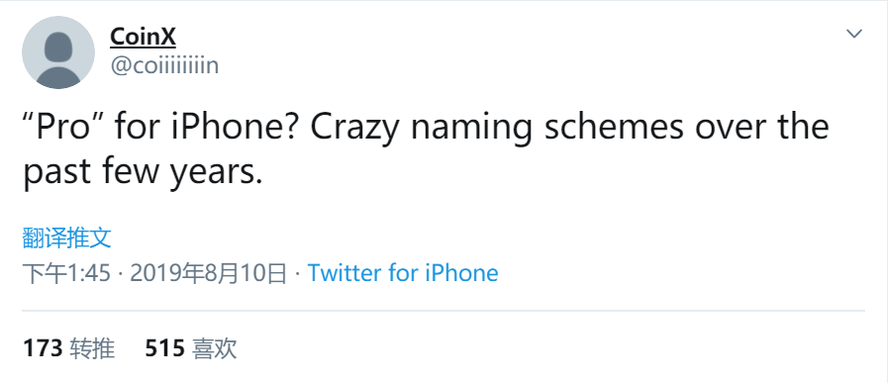Click the quoted word “Pro” in the tweet
This screenshot has width=888, height=383.
pyautogui.click(x=64, y=128)
